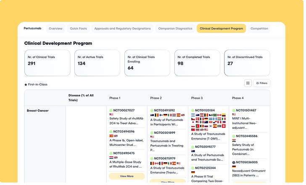Viewport: 306px width, 185px height.
Task: Click the Nr. of Completed Trials card
Action: point(197,63)
